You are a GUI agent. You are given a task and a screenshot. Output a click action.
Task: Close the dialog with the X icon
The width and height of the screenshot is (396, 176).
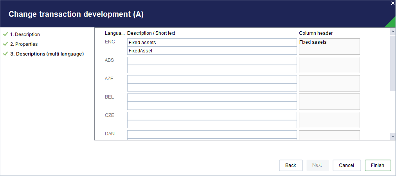coord(392,3)
